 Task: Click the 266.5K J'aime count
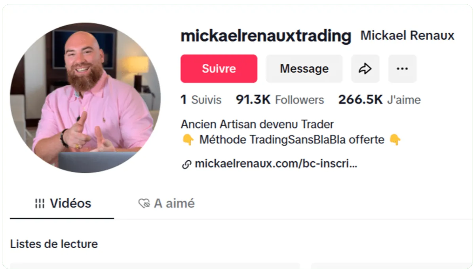point(379,100)
